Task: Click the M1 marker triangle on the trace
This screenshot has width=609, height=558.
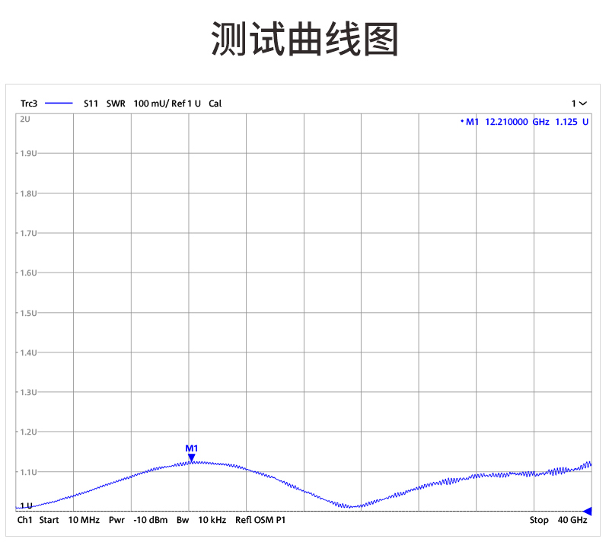Action: point(192,458)
